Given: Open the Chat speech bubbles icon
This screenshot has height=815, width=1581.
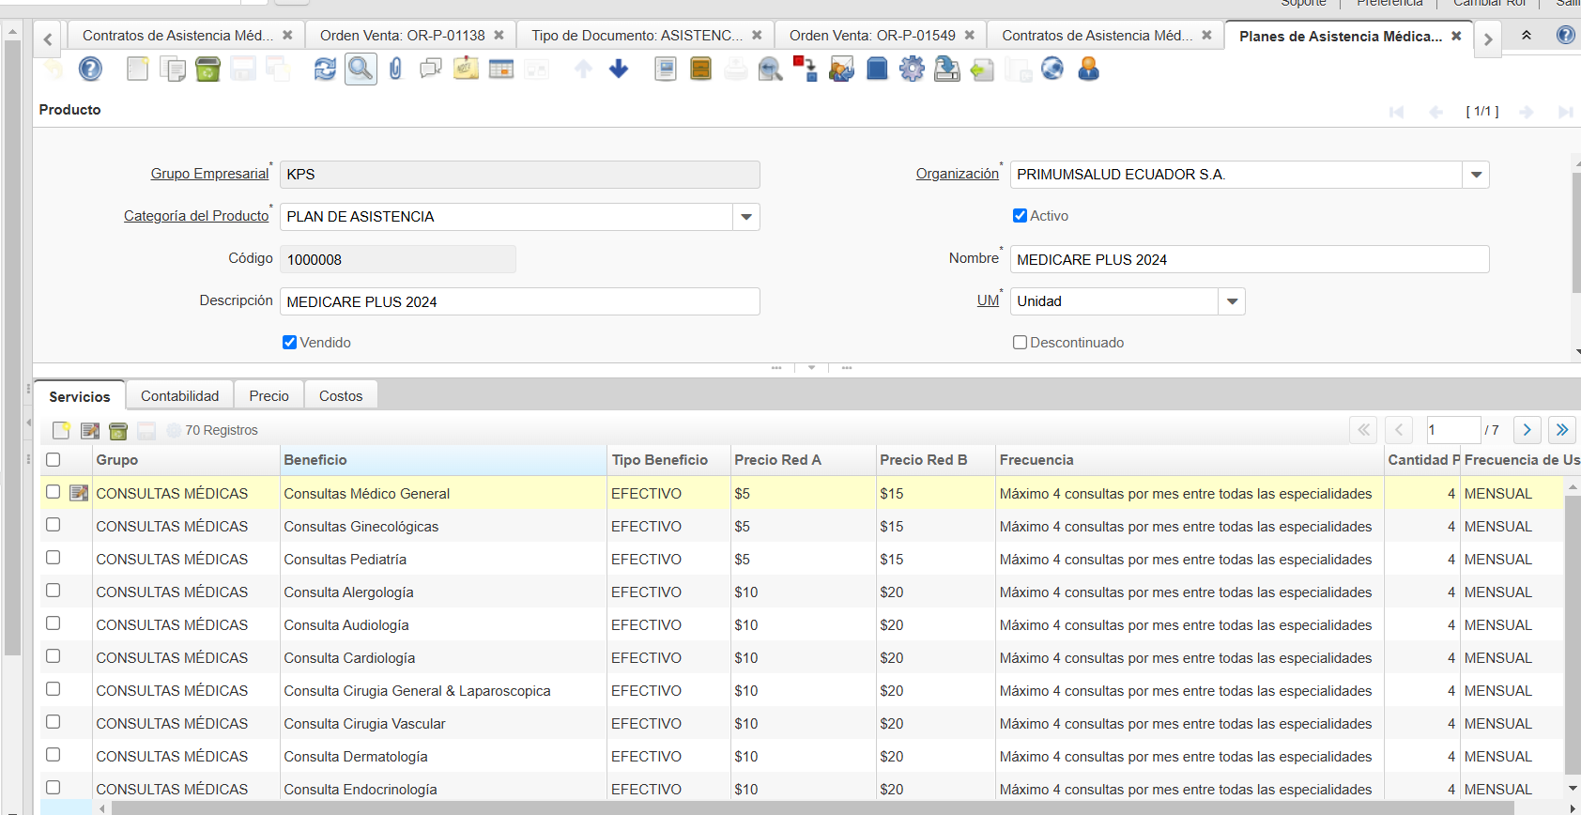Looking at the screenshot, I should point(431,69).
